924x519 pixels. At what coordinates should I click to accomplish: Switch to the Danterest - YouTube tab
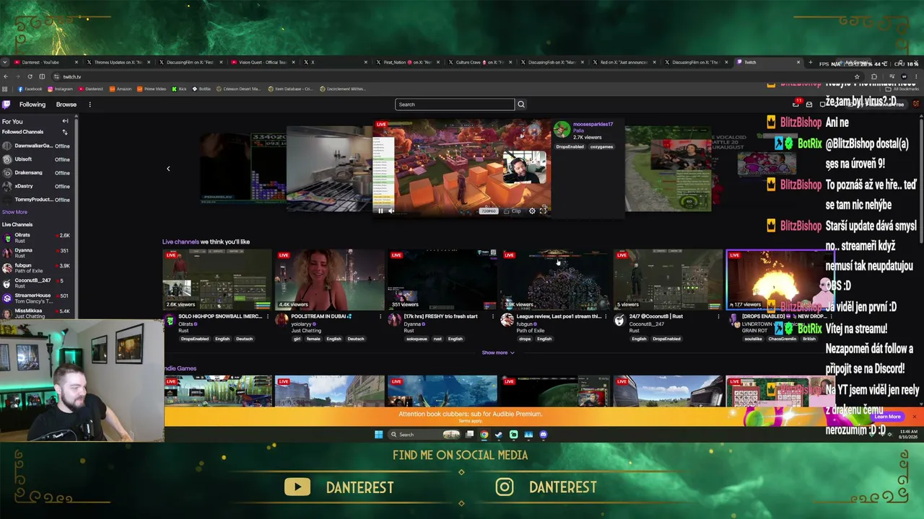coord(45,62)
